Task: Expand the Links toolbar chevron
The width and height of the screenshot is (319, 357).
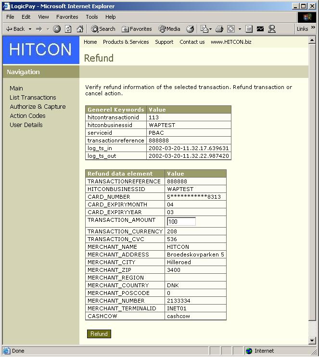Action: click(x=313, y=28)
